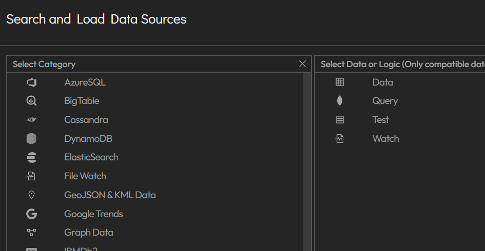Select the Data item in data list
485x251 pixels.
click(383, 82)
